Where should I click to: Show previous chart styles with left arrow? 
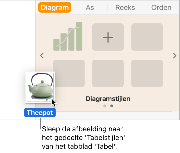[x=42, y=56]
